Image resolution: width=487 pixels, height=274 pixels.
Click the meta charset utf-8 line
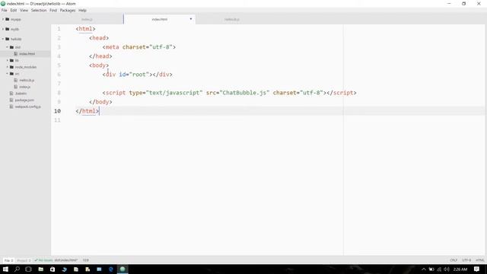click(x=139, y=47)
